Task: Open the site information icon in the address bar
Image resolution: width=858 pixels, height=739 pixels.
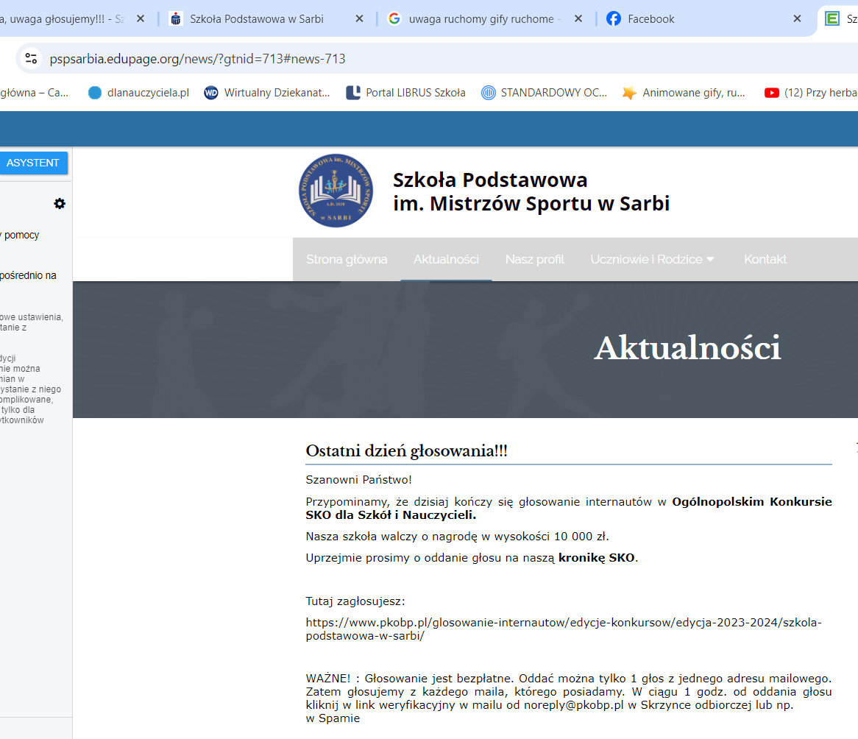Action: coord(31,58)
